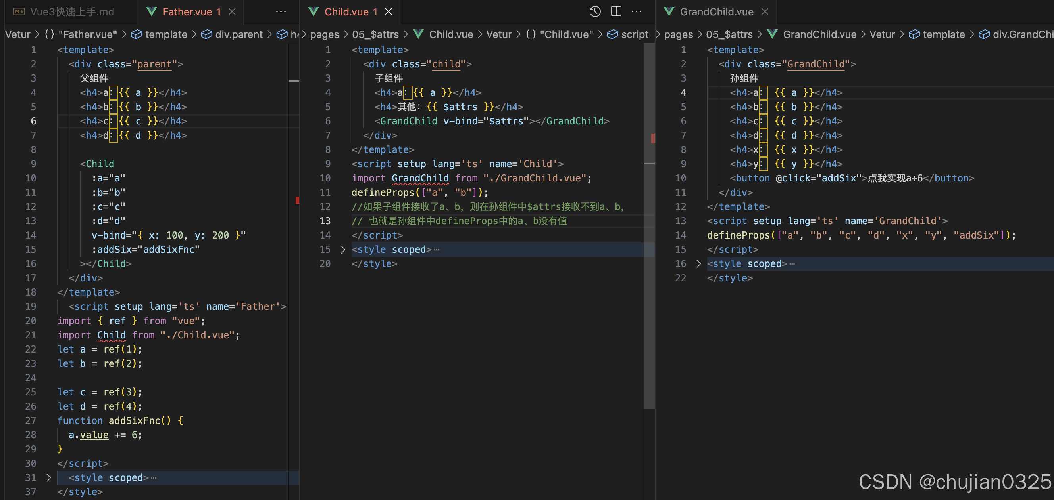The width and height of the screenshot is (1054, 500).
Task: Close the Father.vue tab
Action: (x=232, y=12)
